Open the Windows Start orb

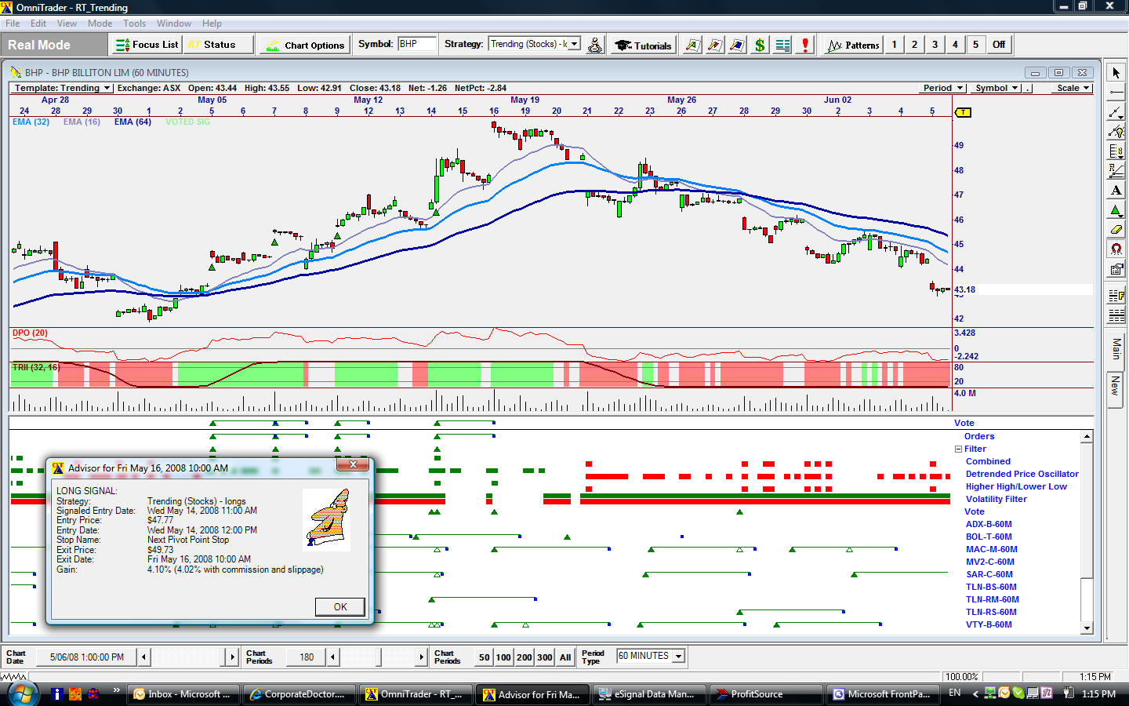(x=24, y=693)
